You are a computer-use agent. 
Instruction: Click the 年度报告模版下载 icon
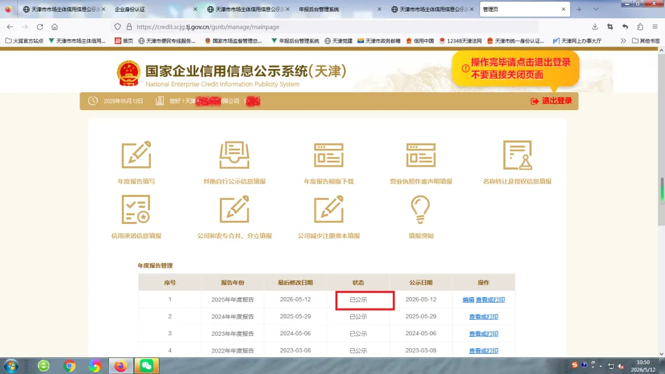tap(329, 155)
